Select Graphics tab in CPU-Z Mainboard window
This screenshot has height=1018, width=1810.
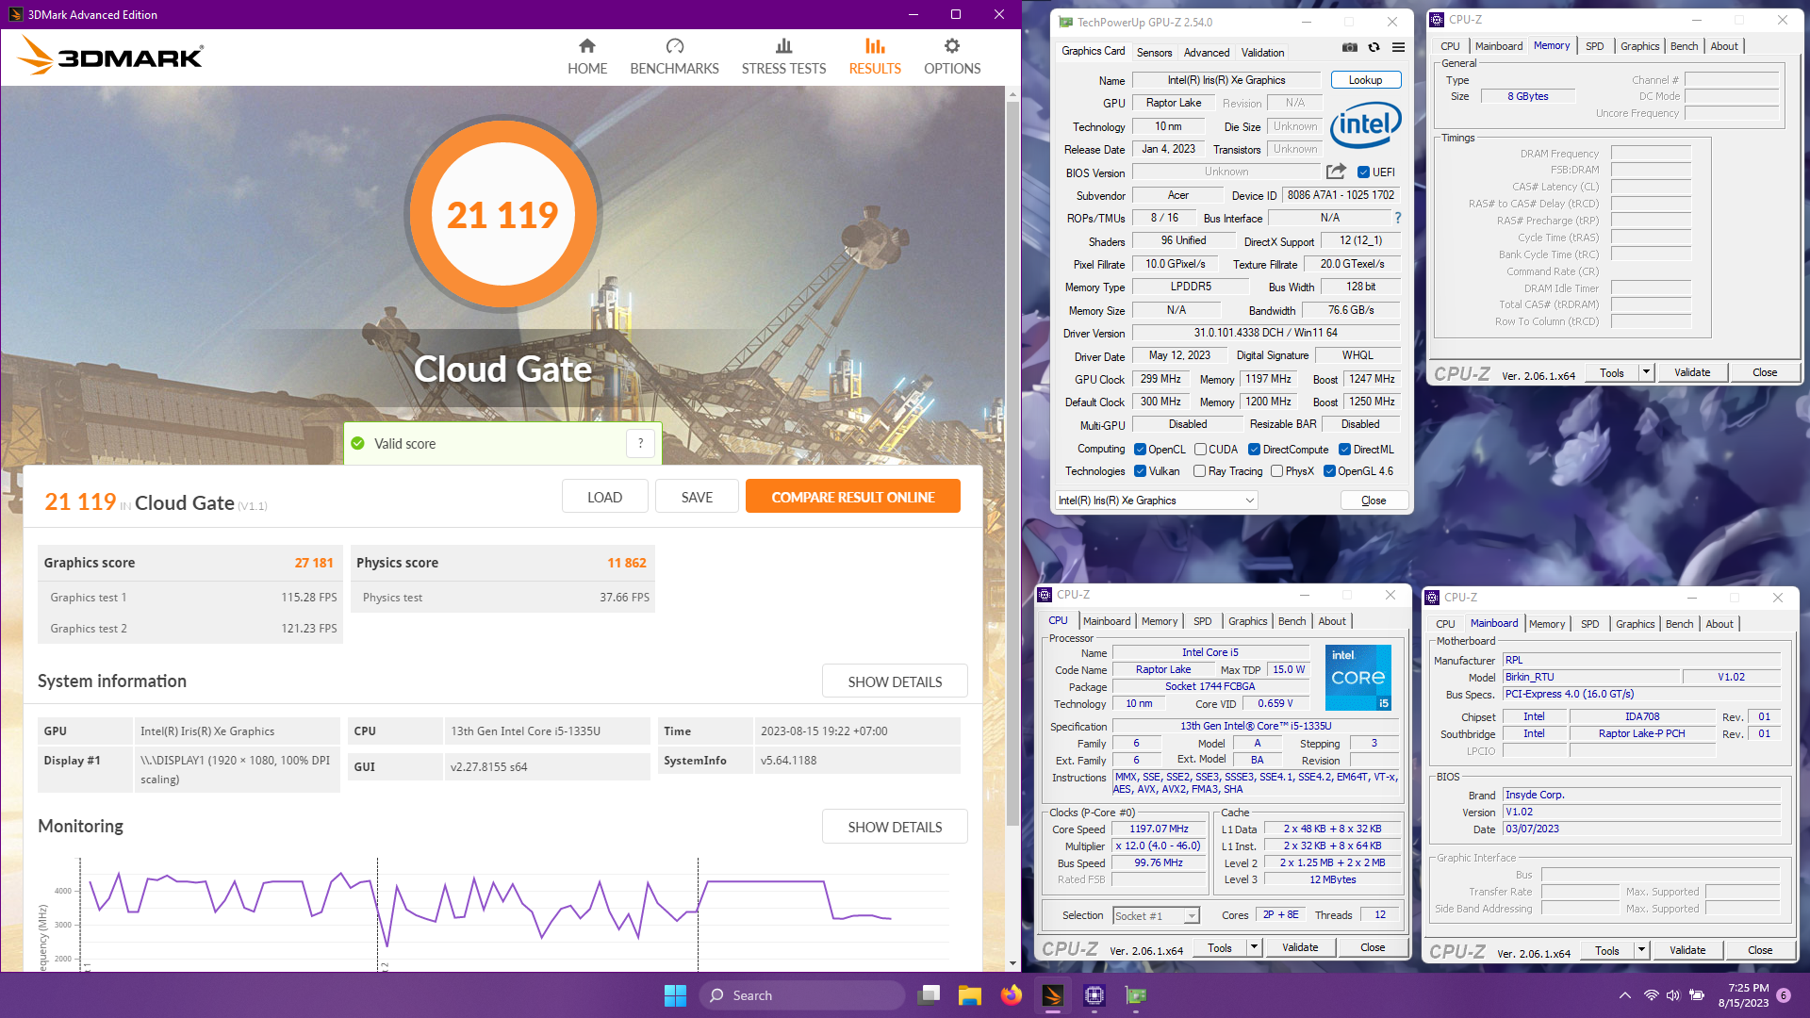1635,624
